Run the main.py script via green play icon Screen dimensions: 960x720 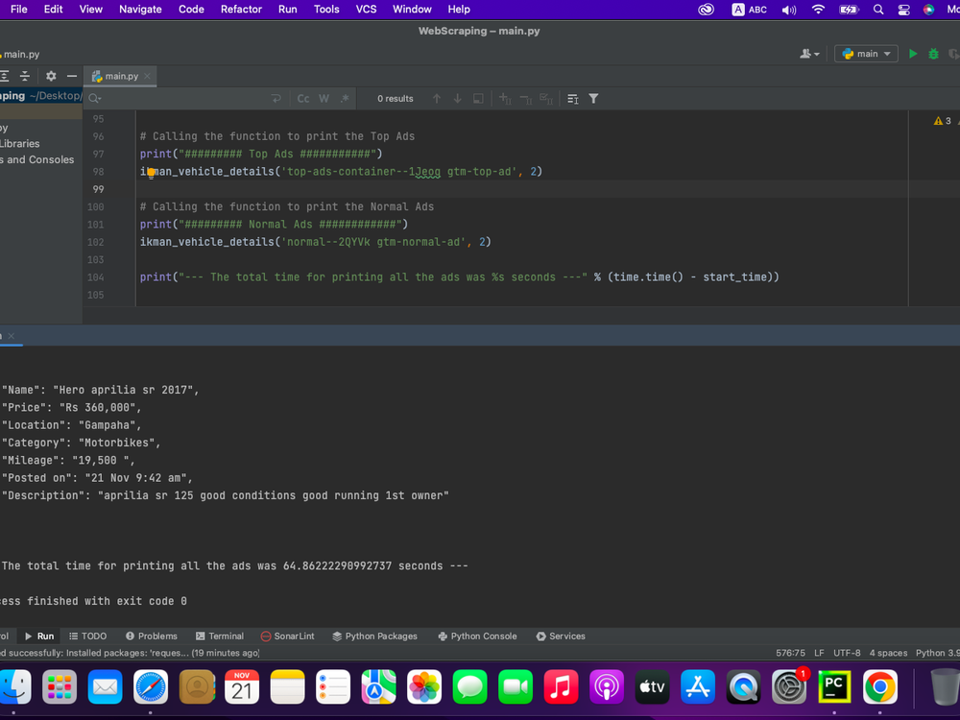(912, 54)
